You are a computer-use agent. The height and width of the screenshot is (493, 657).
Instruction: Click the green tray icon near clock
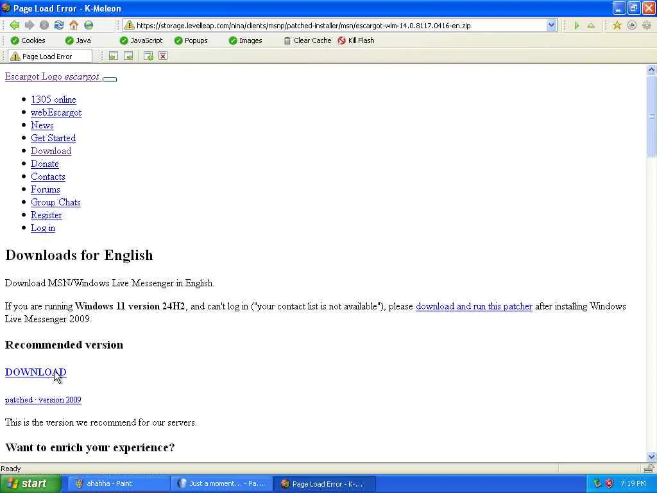point(597,483)
